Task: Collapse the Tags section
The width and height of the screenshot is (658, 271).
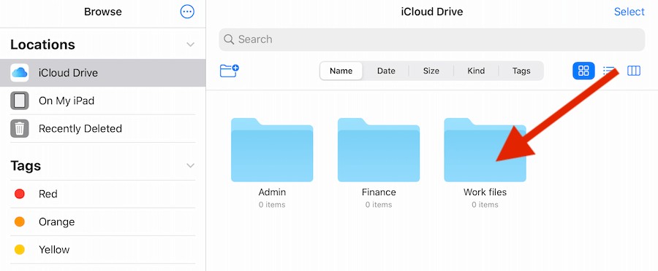Action: pos(191,166)
